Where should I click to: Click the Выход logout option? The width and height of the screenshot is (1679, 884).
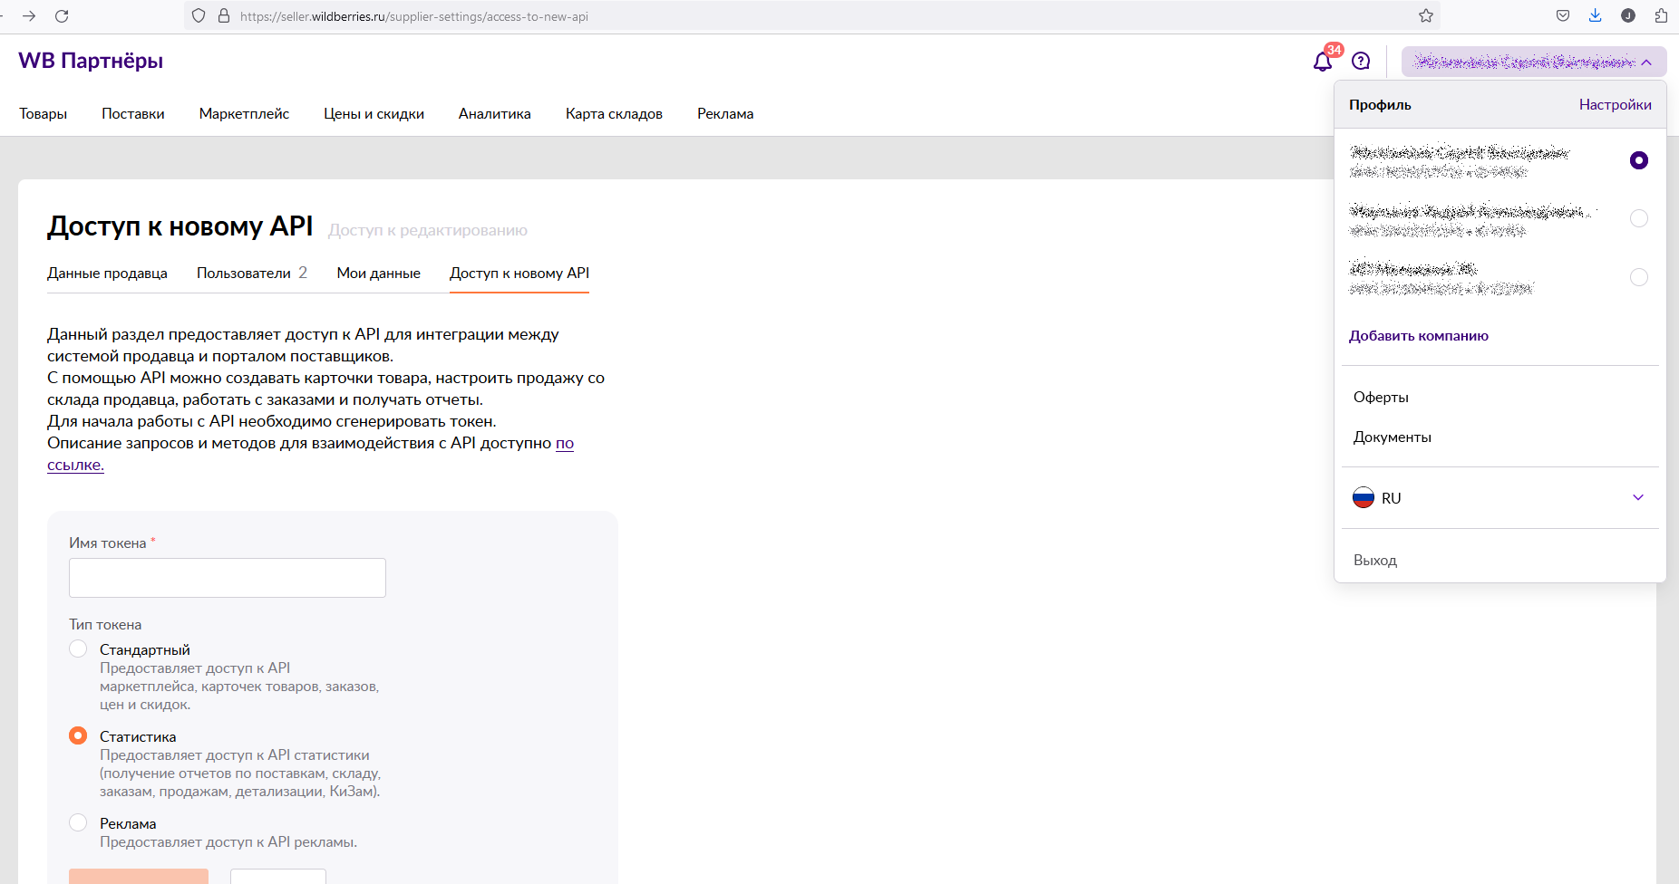pos(1374,561)
